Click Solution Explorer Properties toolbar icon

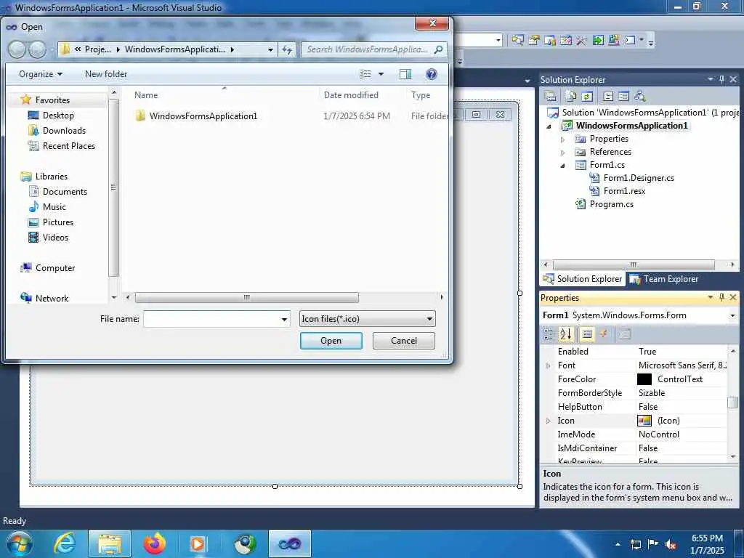point(551,97)
